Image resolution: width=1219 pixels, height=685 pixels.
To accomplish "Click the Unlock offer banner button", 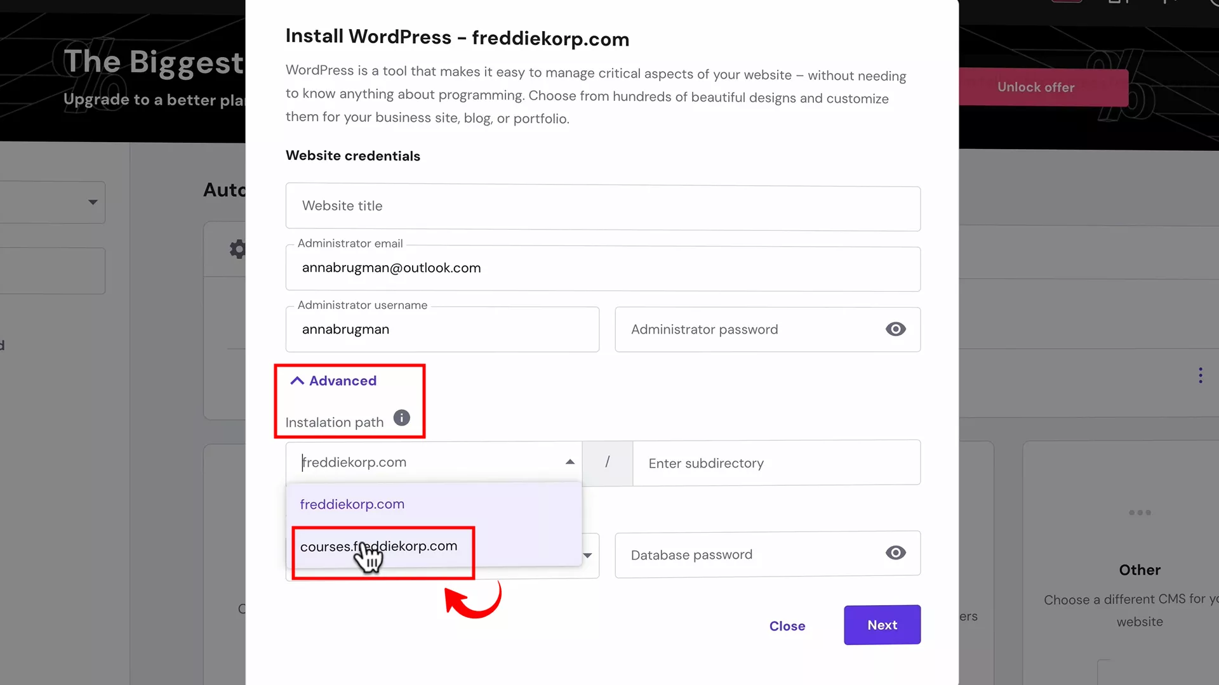I will (x=1036, y=87).
